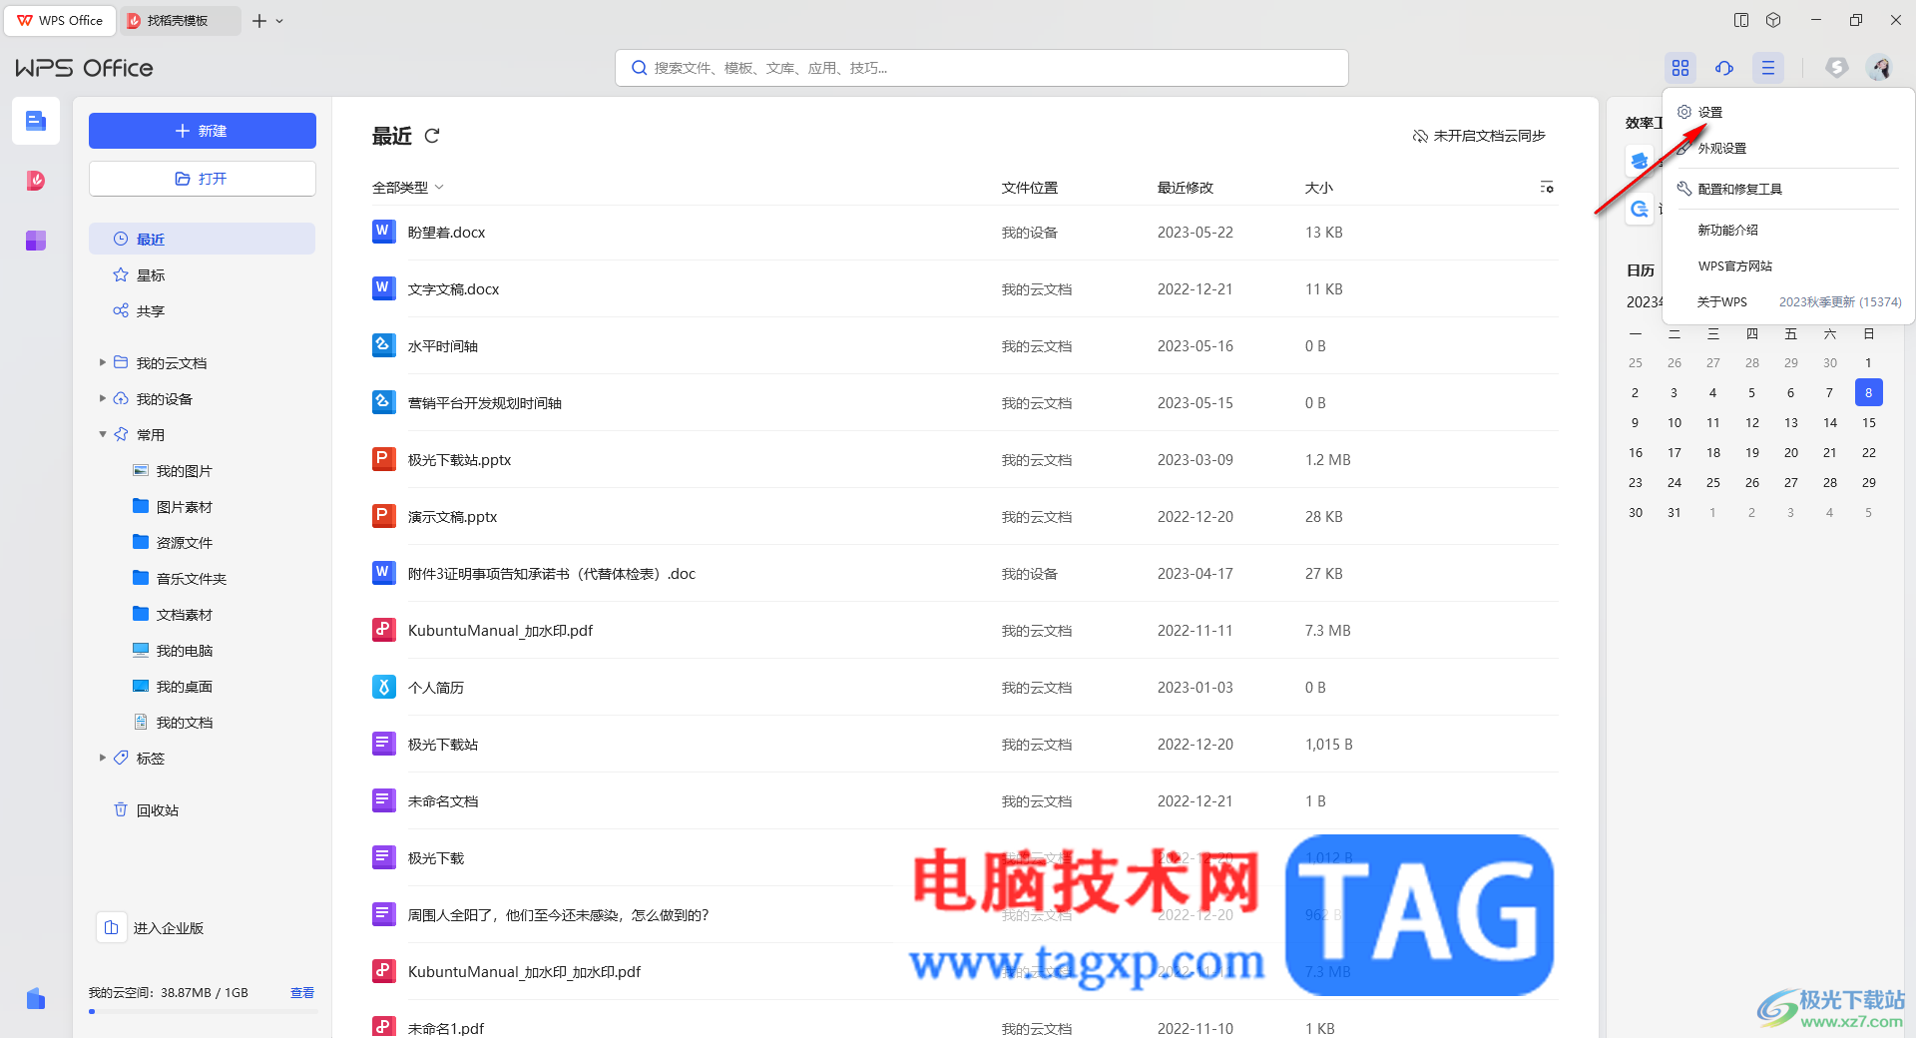Toggle the hamburger menu icon in header
Screen dimensions: 1916x1038
pyautogui.click(x=1768, y=68)
